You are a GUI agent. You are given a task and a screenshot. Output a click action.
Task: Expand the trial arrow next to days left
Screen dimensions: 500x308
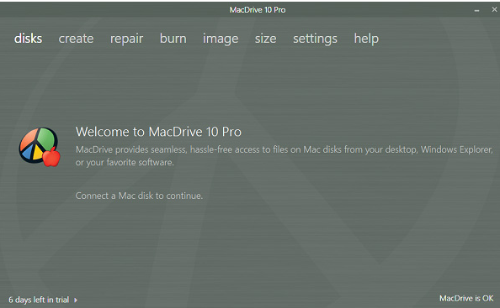click(76, 300)
